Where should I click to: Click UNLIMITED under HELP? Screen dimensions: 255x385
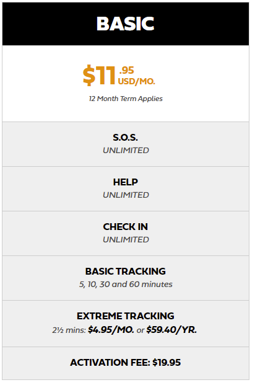(126, 195)
